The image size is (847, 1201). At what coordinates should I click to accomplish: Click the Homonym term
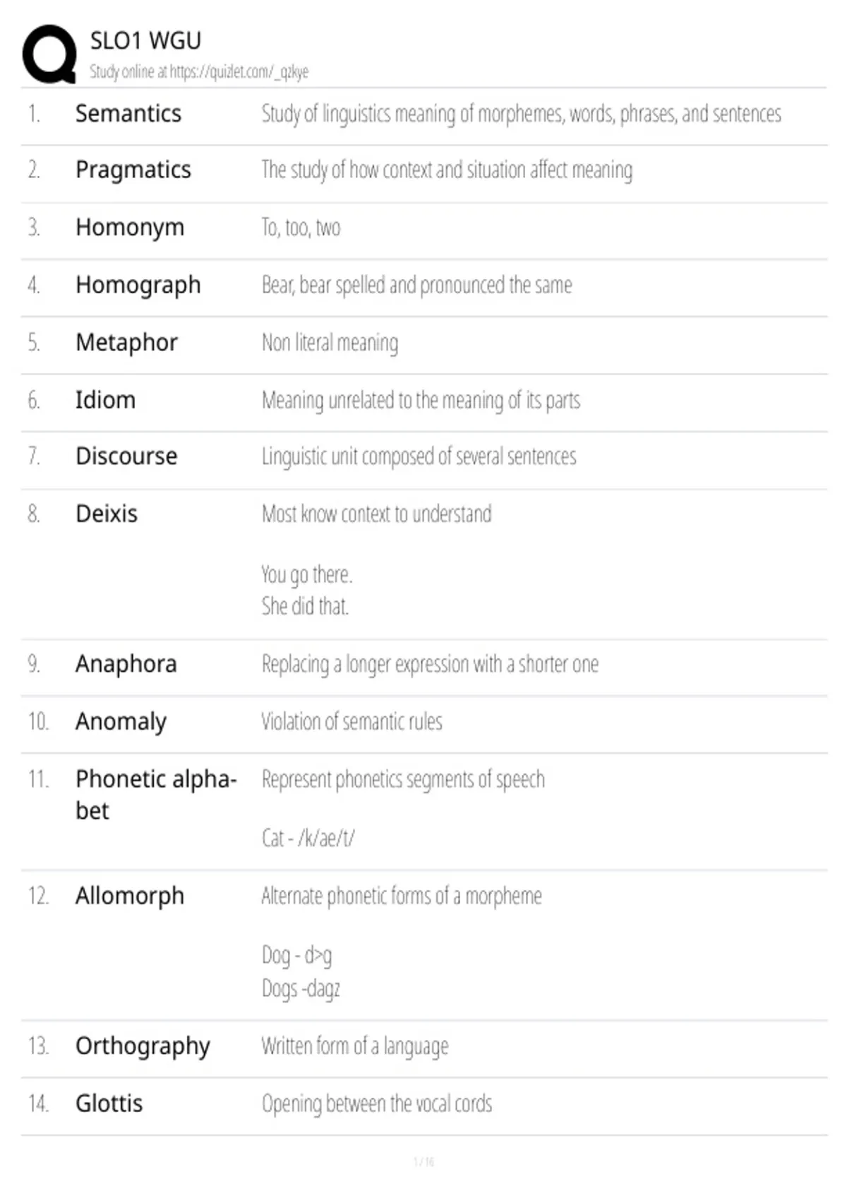(x=130, y=228)
